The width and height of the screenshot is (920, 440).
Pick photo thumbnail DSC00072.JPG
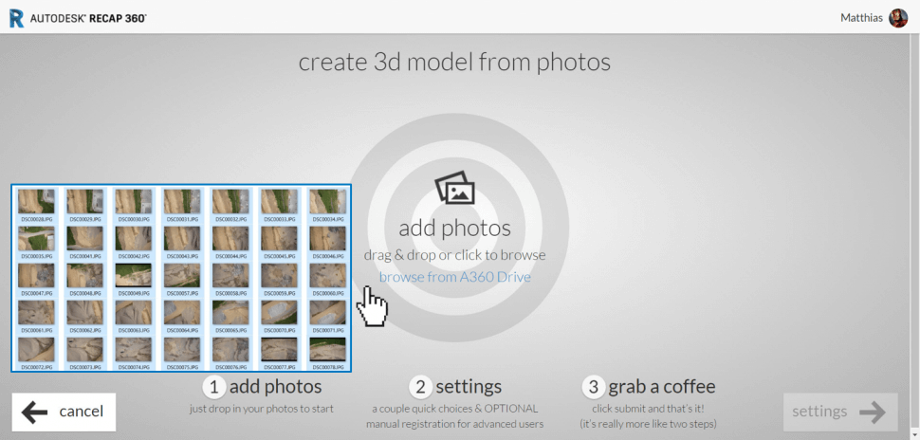tap(36, 350)
